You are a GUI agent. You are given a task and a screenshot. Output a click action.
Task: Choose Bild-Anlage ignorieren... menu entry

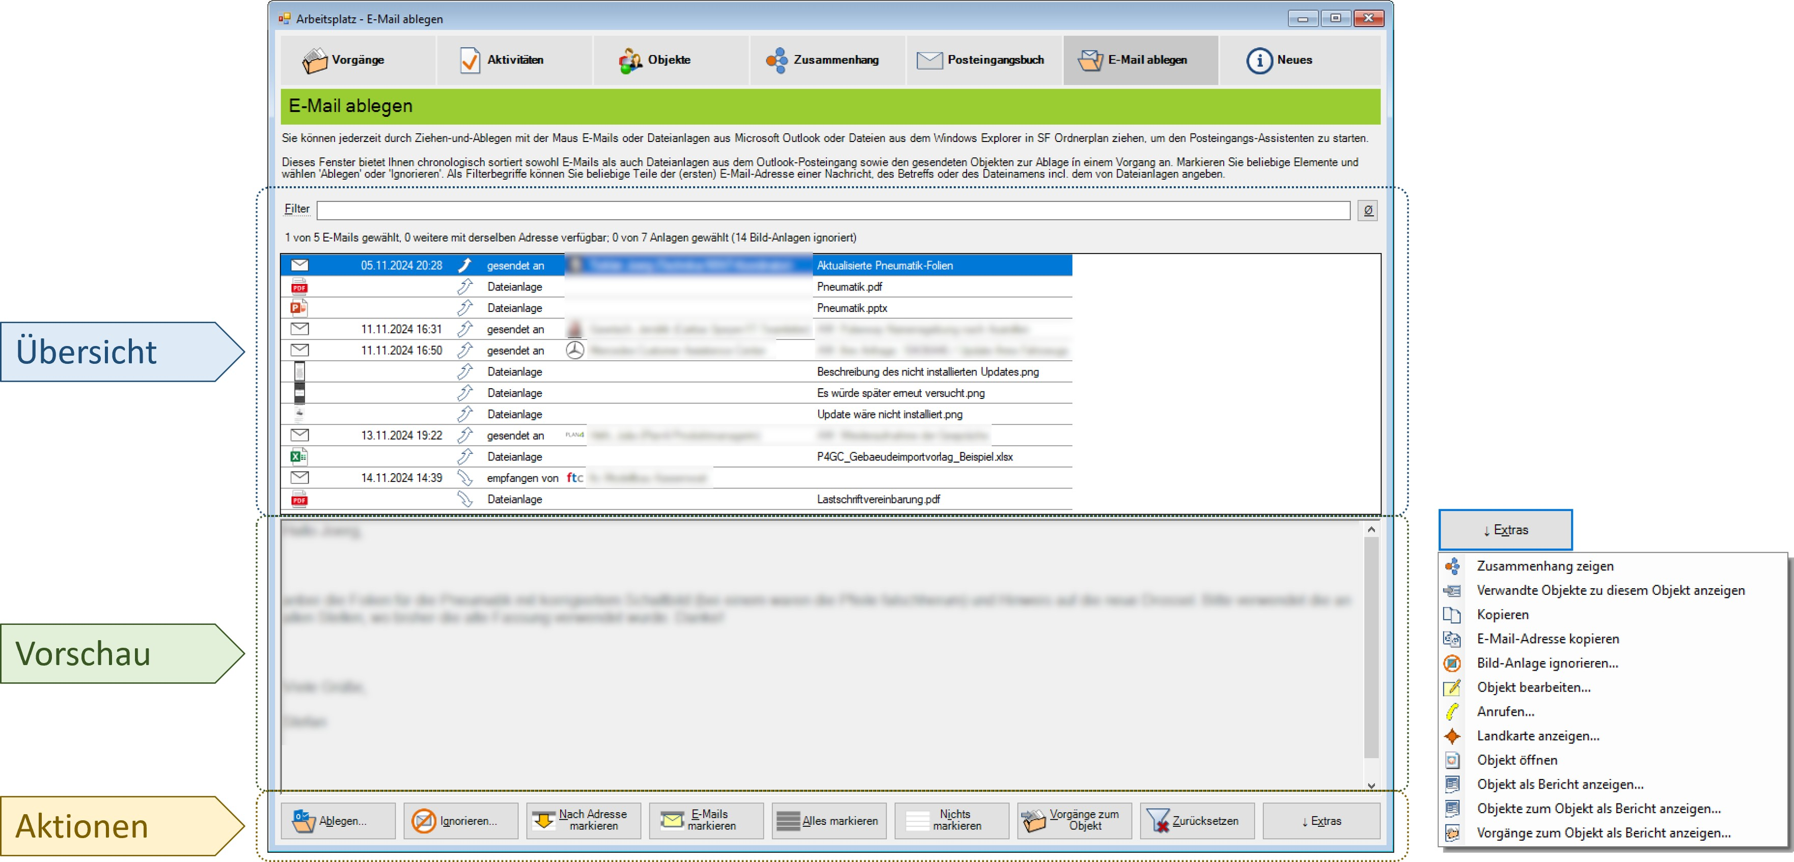coord(1612,664)
